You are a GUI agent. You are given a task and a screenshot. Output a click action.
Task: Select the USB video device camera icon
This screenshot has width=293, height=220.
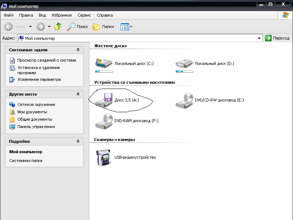[x=103, y=157]
